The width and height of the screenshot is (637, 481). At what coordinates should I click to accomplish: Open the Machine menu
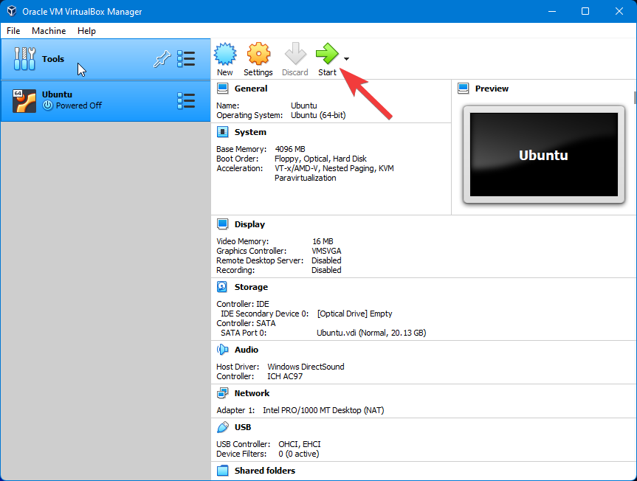pyautogui.click(x=49, y=31)
